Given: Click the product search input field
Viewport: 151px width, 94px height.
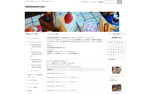Looking at the screenshot, I should pos(110,2).
